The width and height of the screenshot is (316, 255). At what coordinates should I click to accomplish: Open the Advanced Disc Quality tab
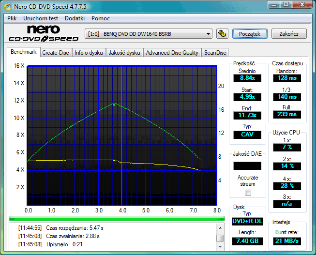[172, 53]
